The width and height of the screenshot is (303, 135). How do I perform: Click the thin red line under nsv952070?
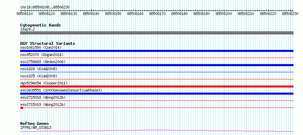point(157,58)
